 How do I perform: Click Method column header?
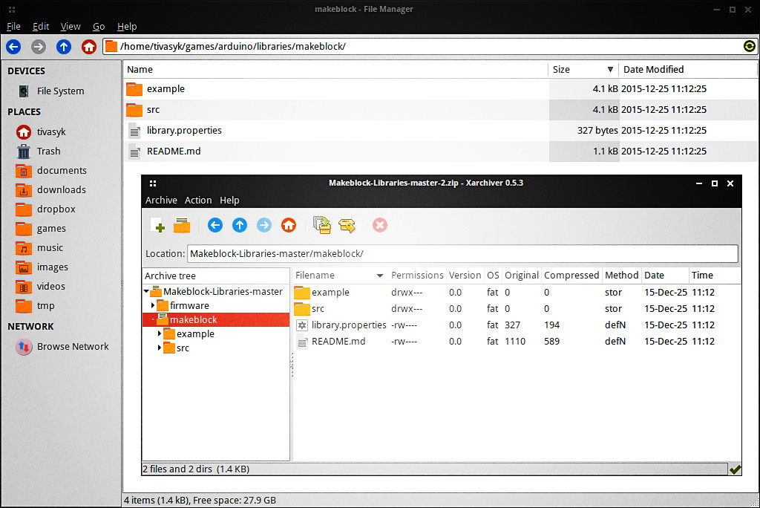point(621,276)
